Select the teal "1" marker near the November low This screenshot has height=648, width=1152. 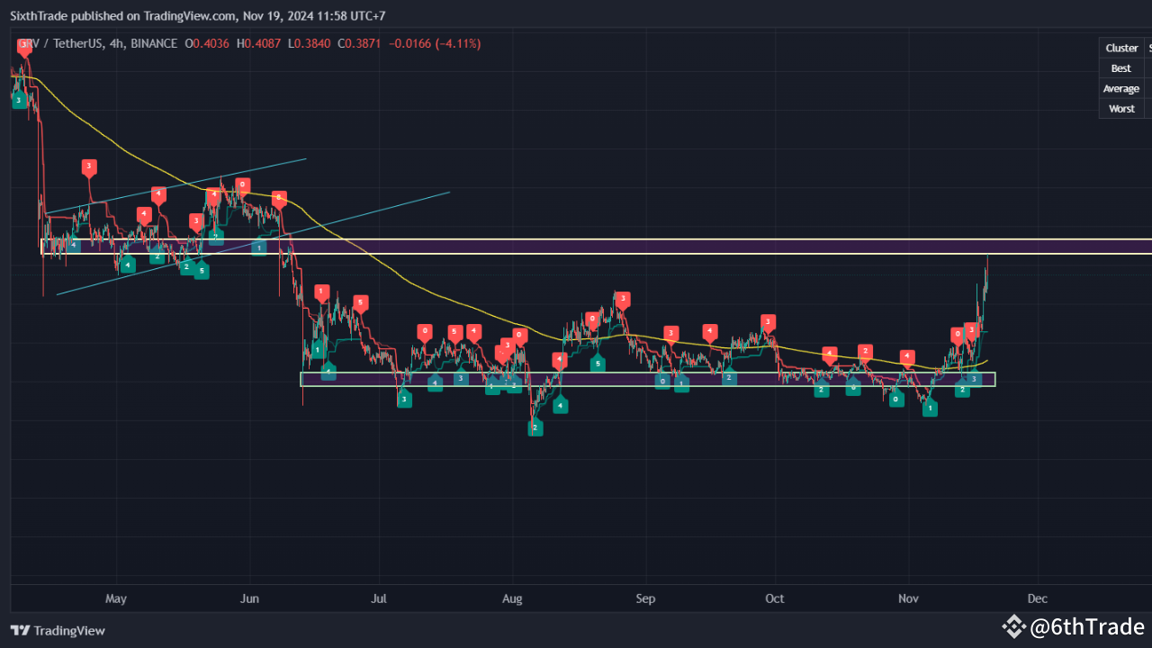930,409
